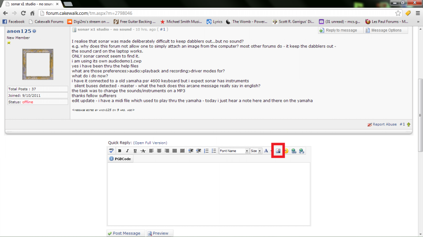423x237 pixels.
Task: Toggle strikethrough formatting in quick reply toolbar
Action: 143,151
